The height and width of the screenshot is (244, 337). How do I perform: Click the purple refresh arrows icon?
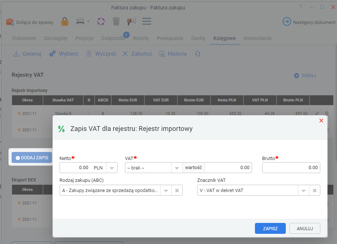coord(101,21)
